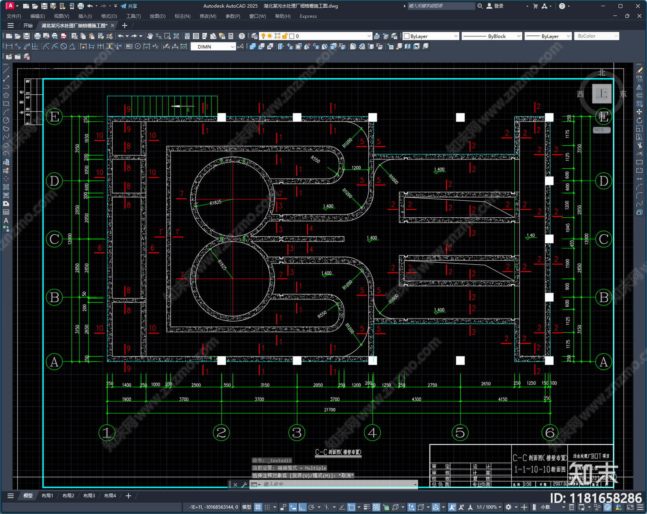Open the 标注(N) menu

[182, 16]
